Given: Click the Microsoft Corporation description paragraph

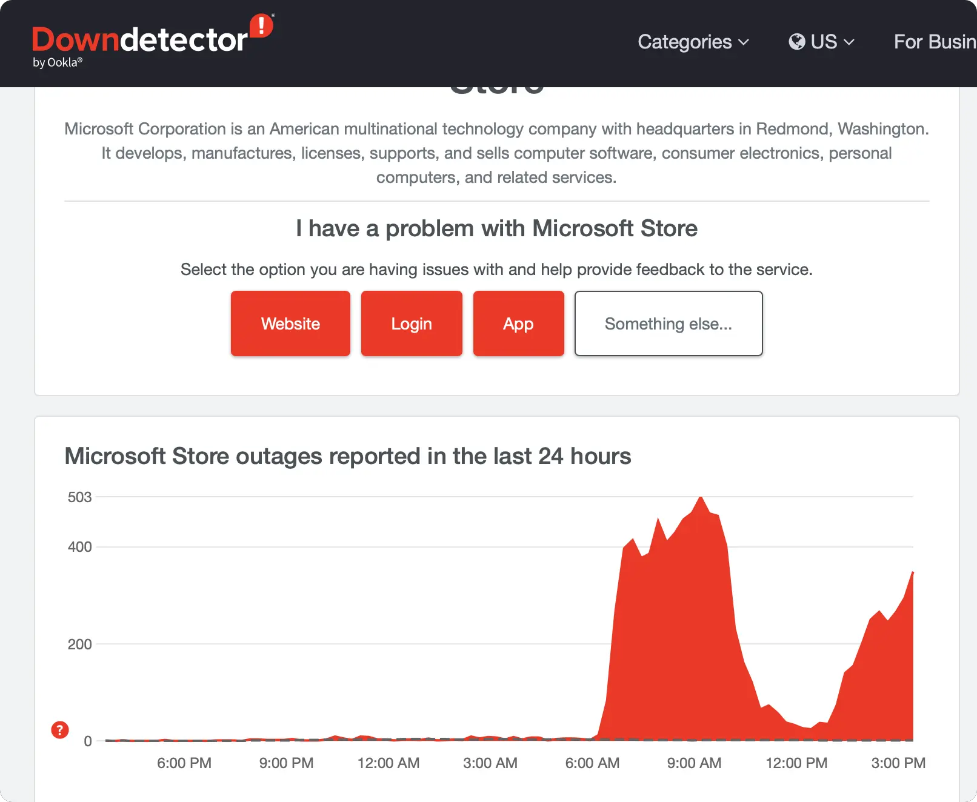Looking at the screenshot, I should pos(496,153).
